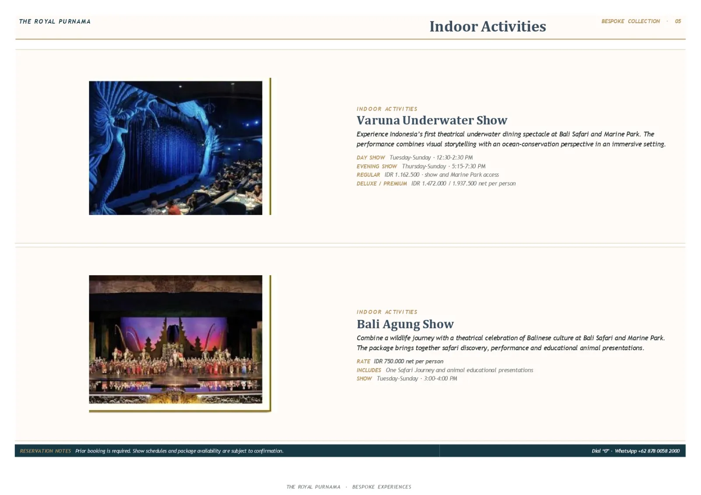701x495 pixels.
Task: Click 'One Safari Journey and animal educational presentations'
Action: [460, 370]
